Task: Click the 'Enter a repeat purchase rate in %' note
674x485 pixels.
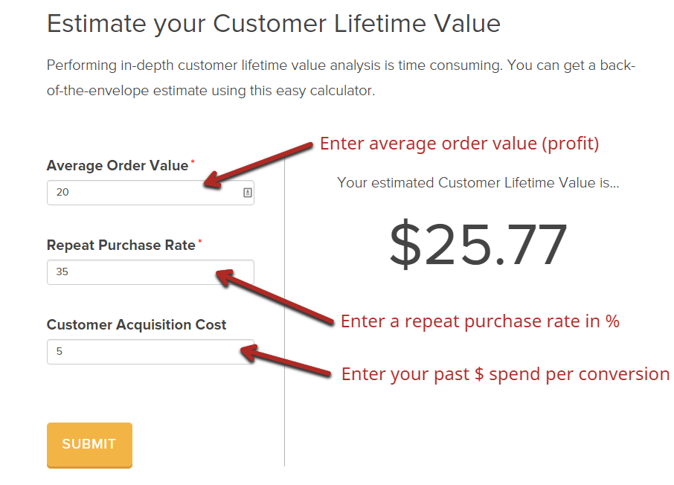Action: (480, 321)
